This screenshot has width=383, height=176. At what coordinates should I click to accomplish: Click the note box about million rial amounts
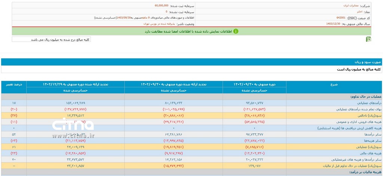tap(51, 39)
